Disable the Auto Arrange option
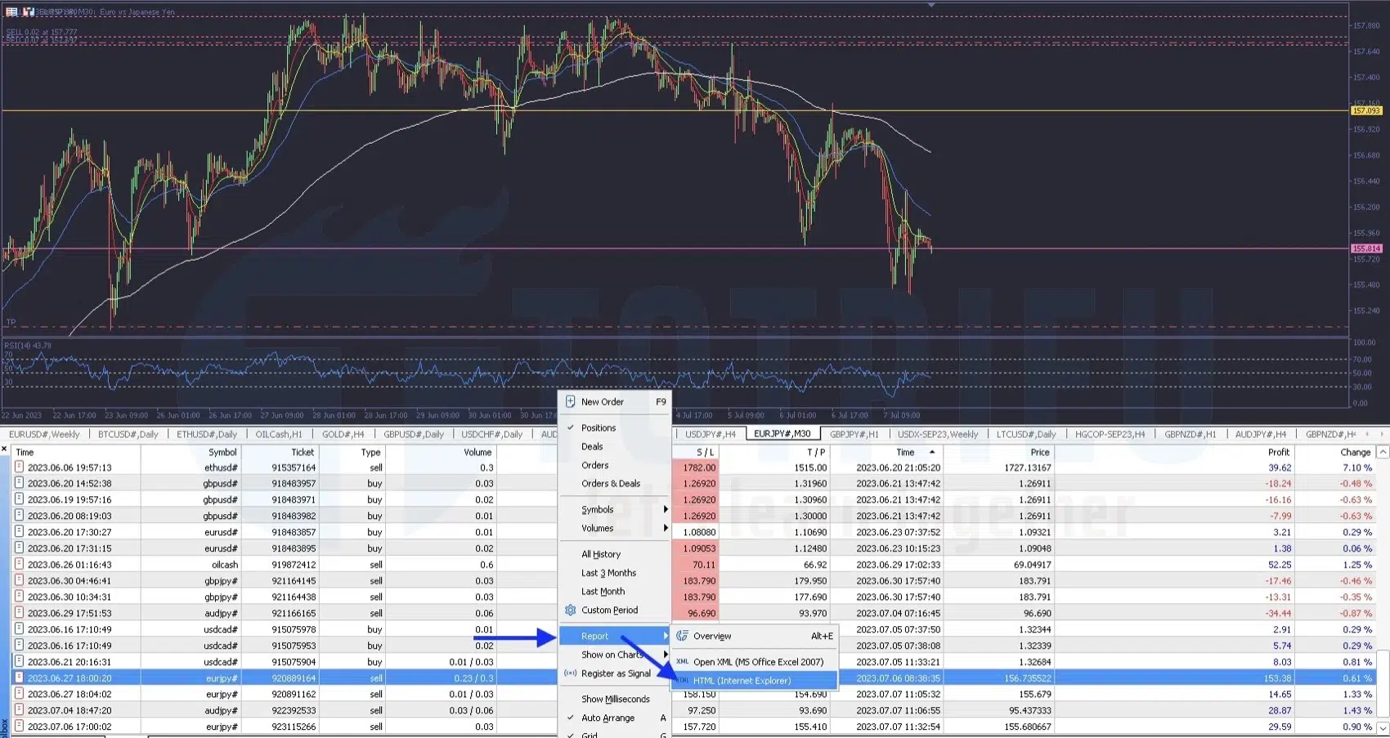 [x=607, y=718]
